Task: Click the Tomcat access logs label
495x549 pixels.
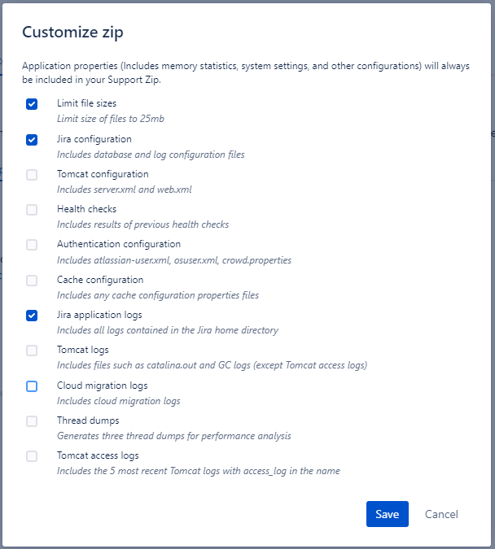Action: click(x=98, y=455)
